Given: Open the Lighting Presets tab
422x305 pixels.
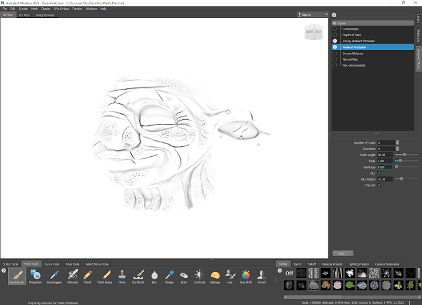Looking at the screenshot, I should (359, 264).
